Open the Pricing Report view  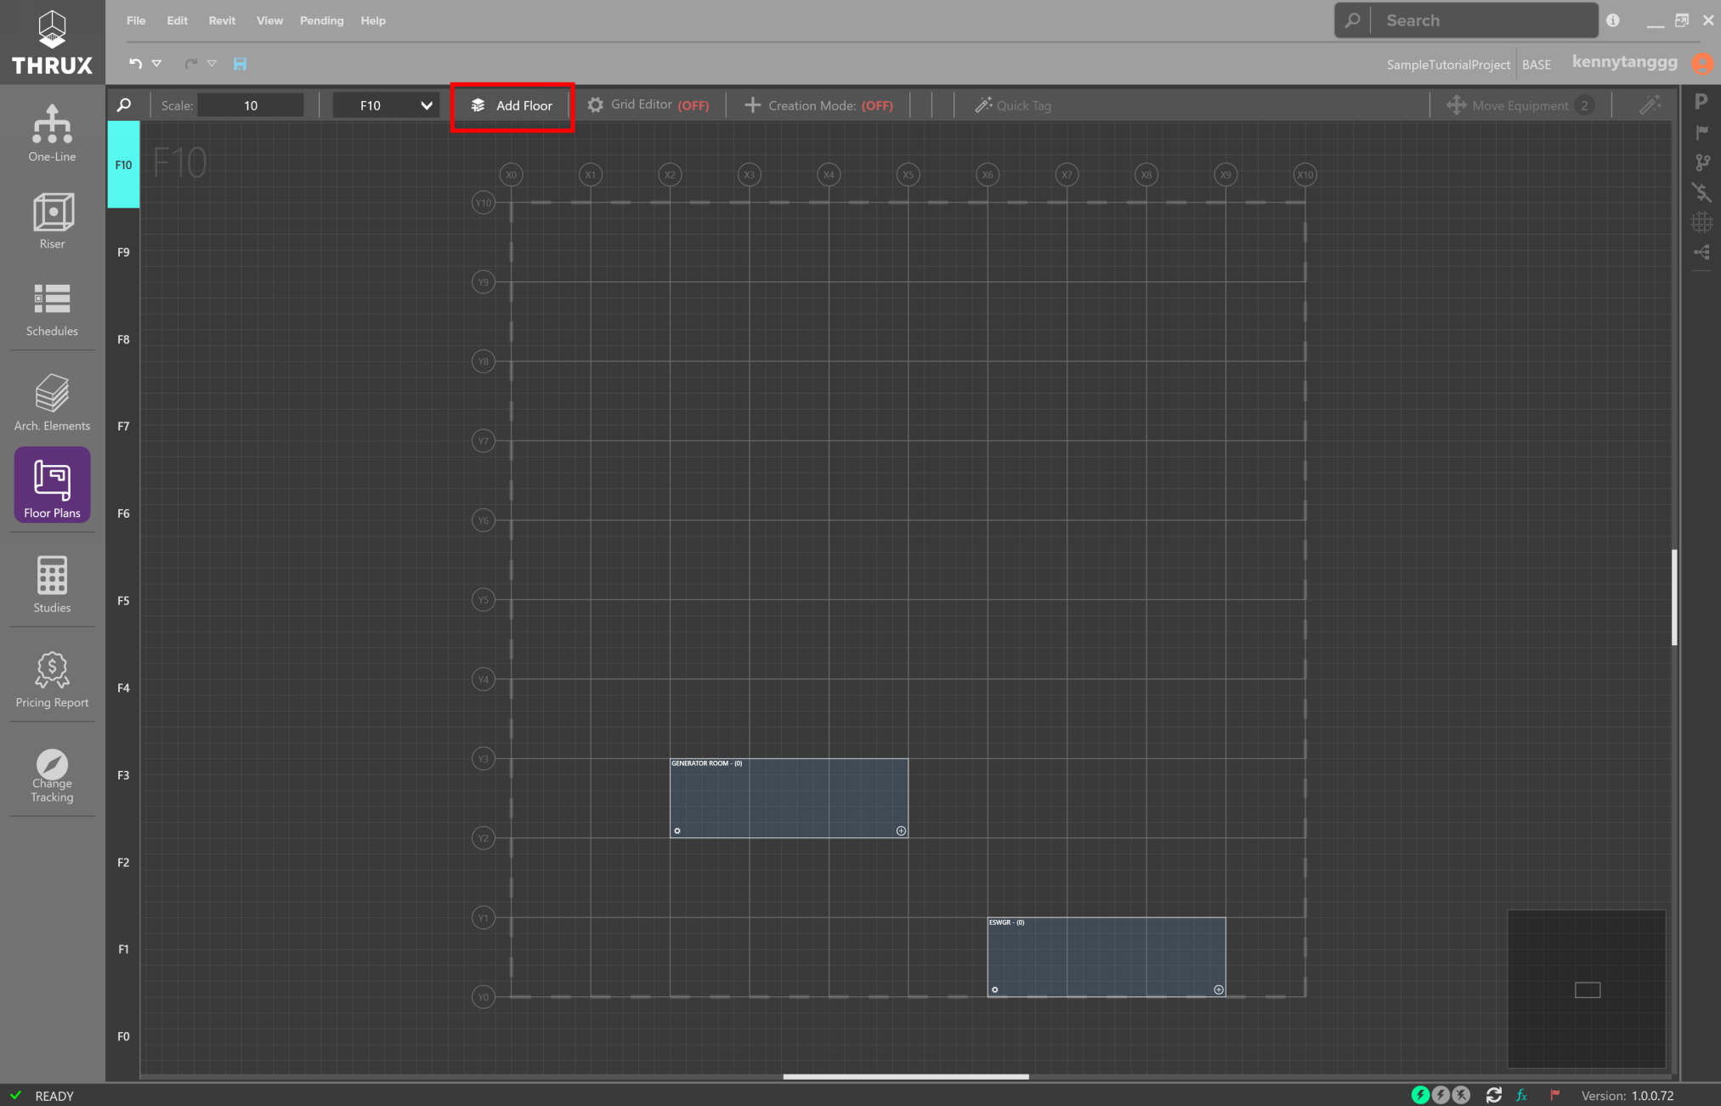click(52, 679)
